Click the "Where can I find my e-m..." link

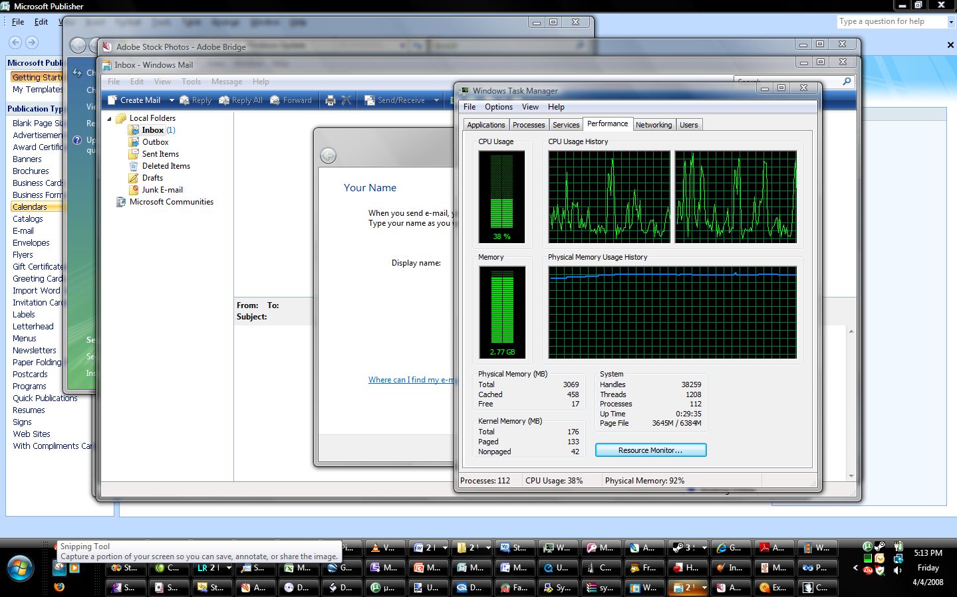coord(412,380)
